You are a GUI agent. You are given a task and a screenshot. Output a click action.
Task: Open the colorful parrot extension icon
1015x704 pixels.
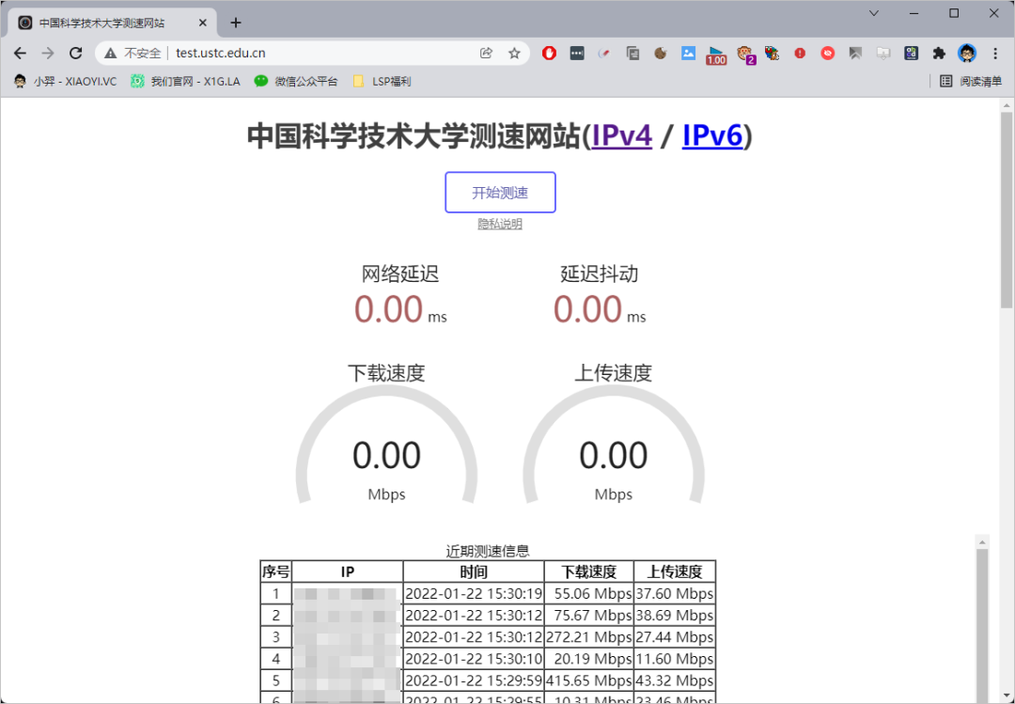772,54
